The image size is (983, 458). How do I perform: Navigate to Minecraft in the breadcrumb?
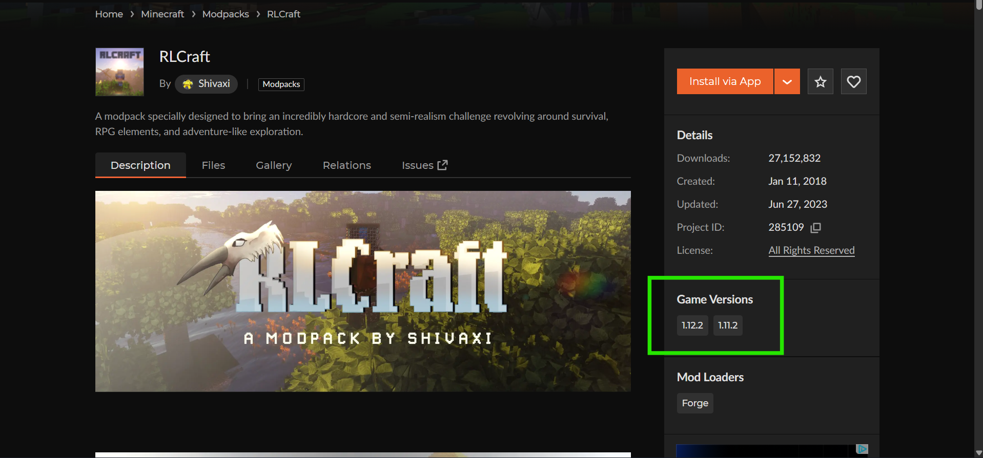click(162, 14)
